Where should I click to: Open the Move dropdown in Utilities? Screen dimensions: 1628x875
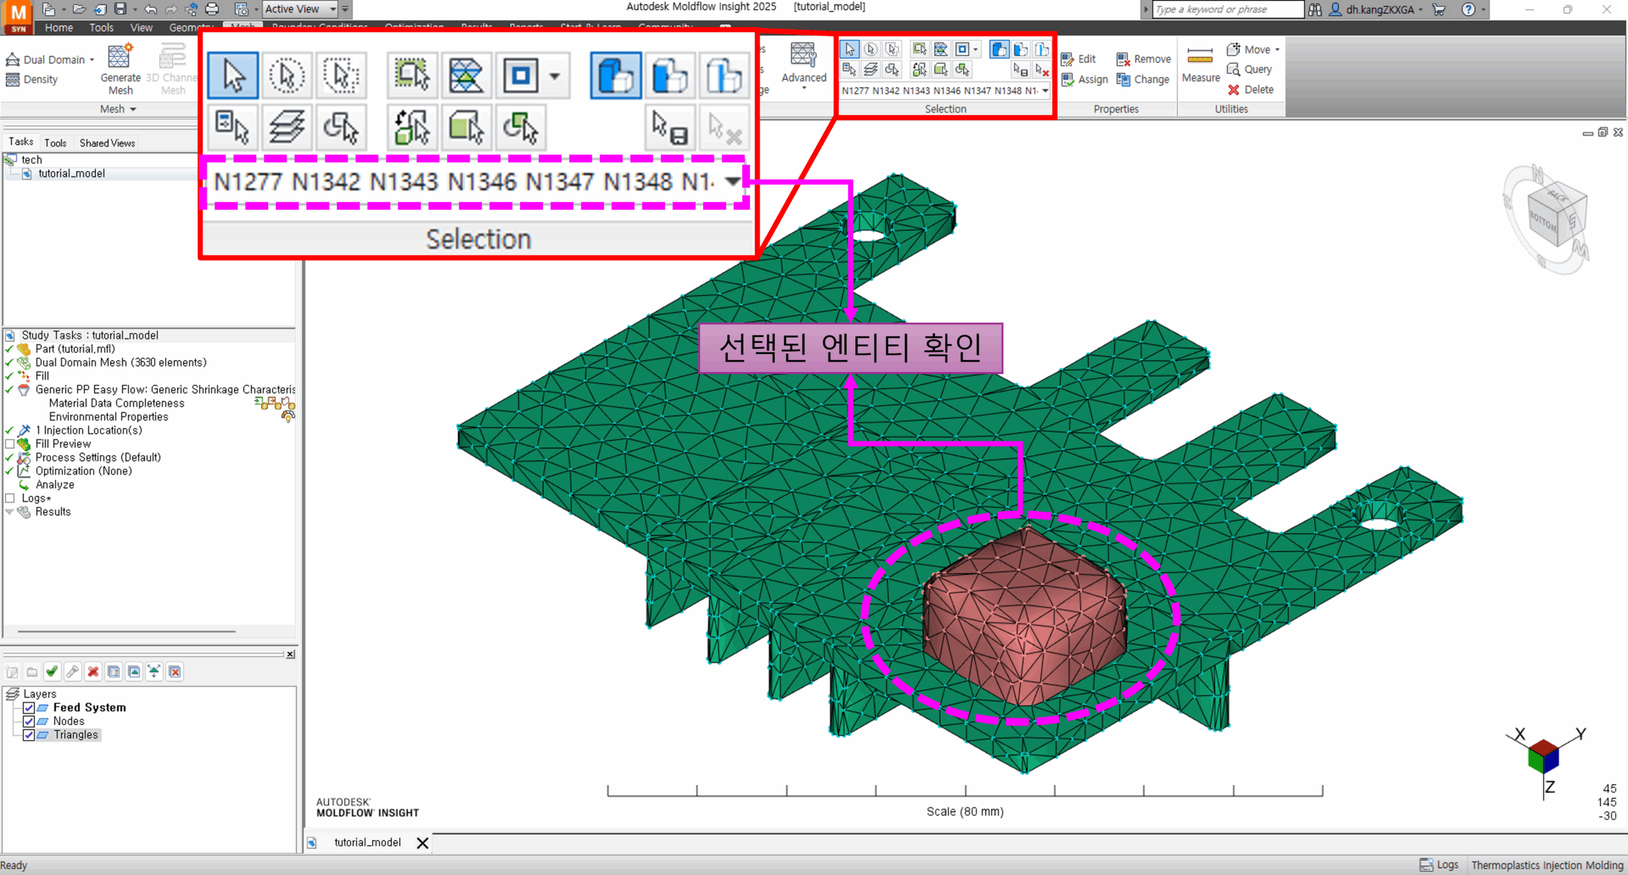pos(1277,50)
